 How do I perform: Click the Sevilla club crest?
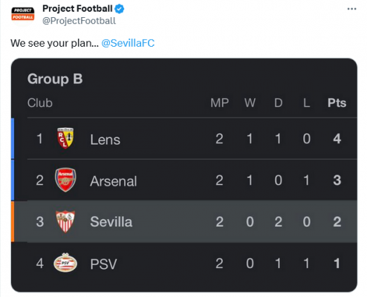[65, 221]
